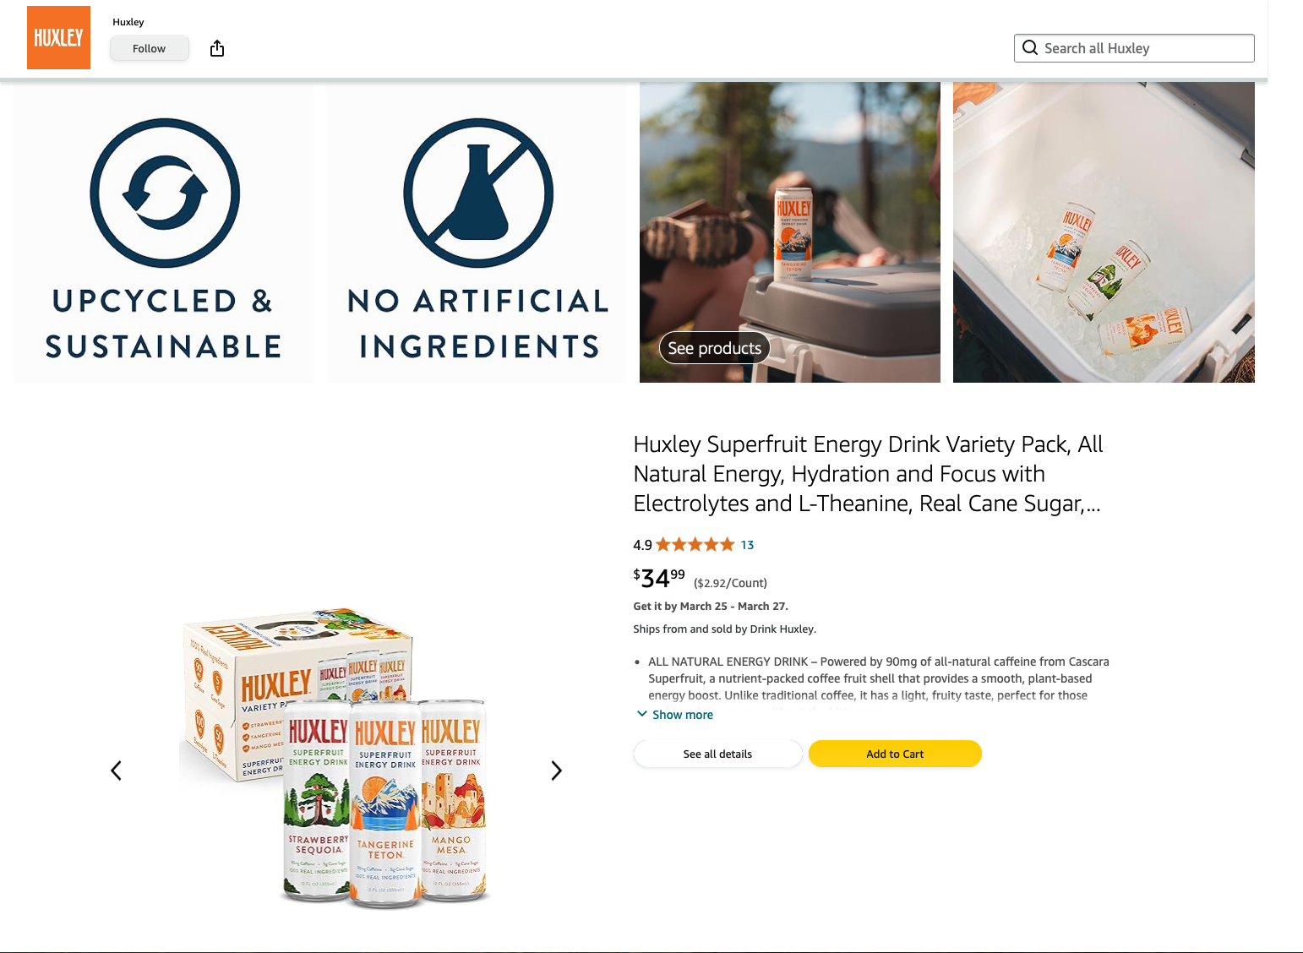
Task: Expand description with Show more
Action: (x=683, y=715)
